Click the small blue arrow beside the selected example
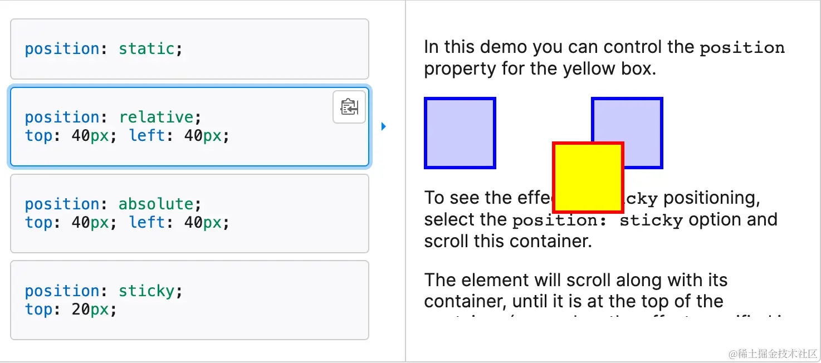This screenshot has height=363, width=821. (383, 127)
